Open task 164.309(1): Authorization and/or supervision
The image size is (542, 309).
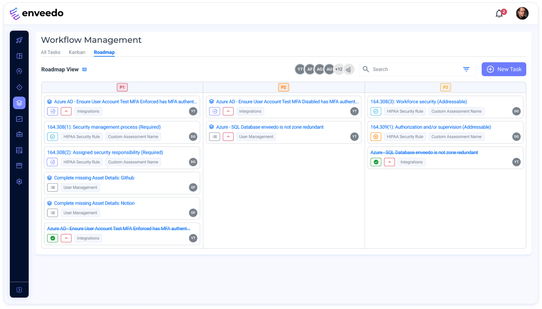click(x=431, y=127)
